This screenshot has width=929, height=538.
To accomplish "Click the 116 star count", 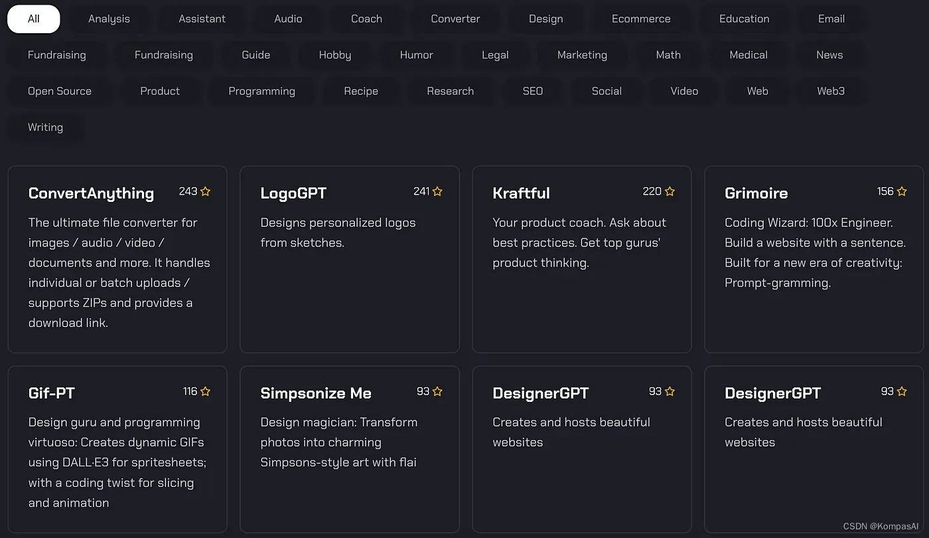I will click(190, 391).
